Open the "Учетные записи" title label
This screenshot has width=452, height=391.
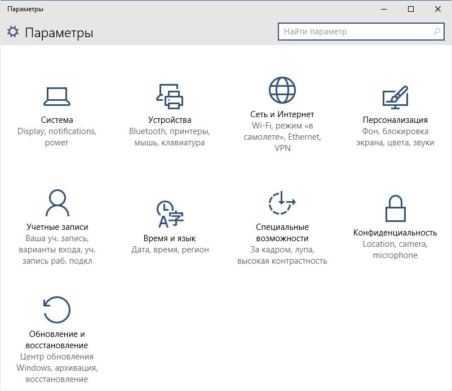coord(57,227)
